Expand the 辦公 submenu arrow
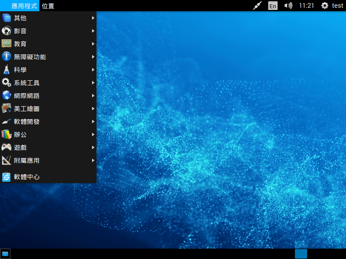This screenshot has height=259, width=346. point(93,134)
